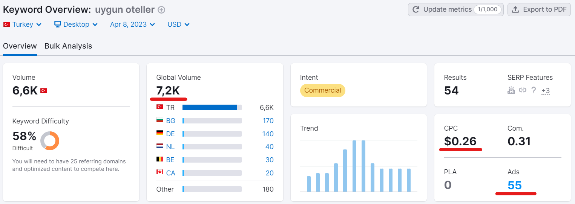575x204 pixels.
Task: Open the Apr 8, 2023 date dropdown
Action: (132, 24)
